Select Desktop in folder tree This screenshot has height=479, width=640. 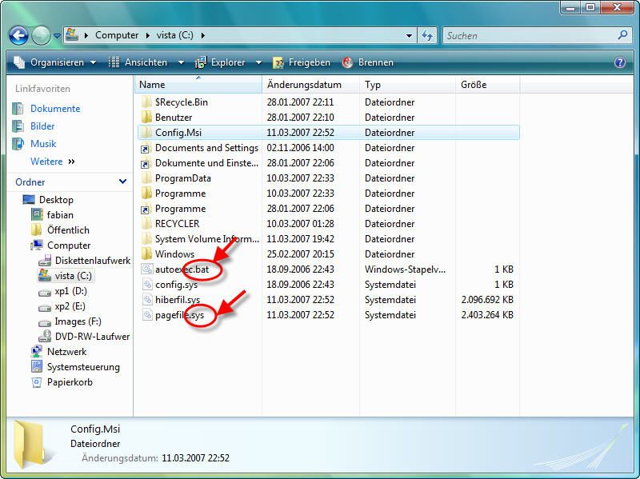pos(56,199)
